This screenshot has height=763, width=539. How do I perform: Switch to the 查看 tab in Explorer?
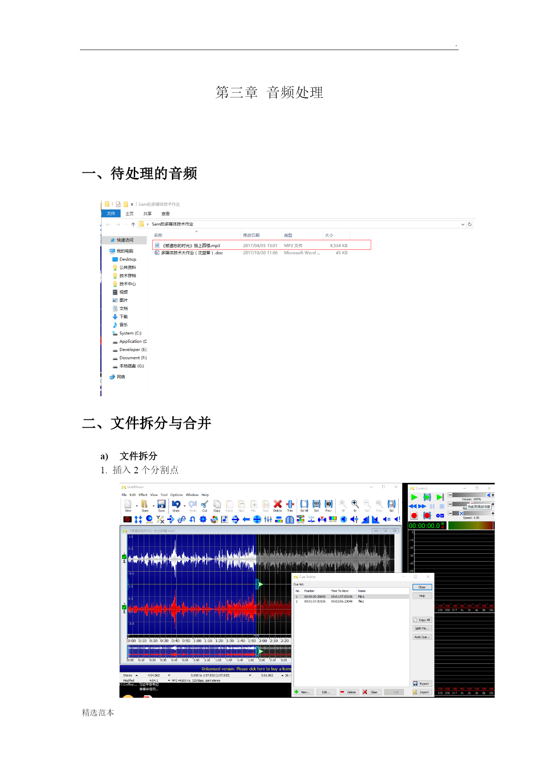pyautogui.click(x=165, y=214)
